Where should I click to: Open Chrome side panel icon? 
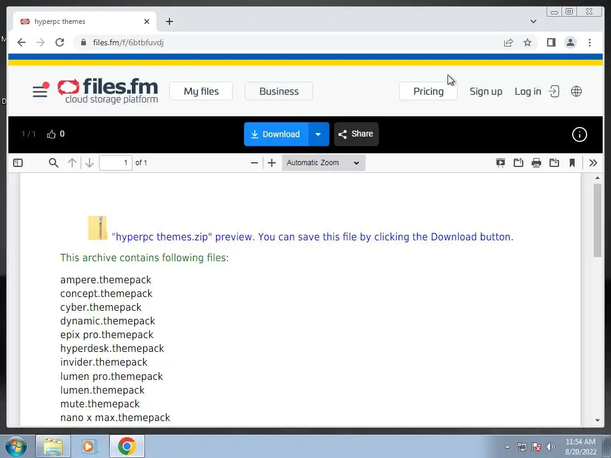551,42
